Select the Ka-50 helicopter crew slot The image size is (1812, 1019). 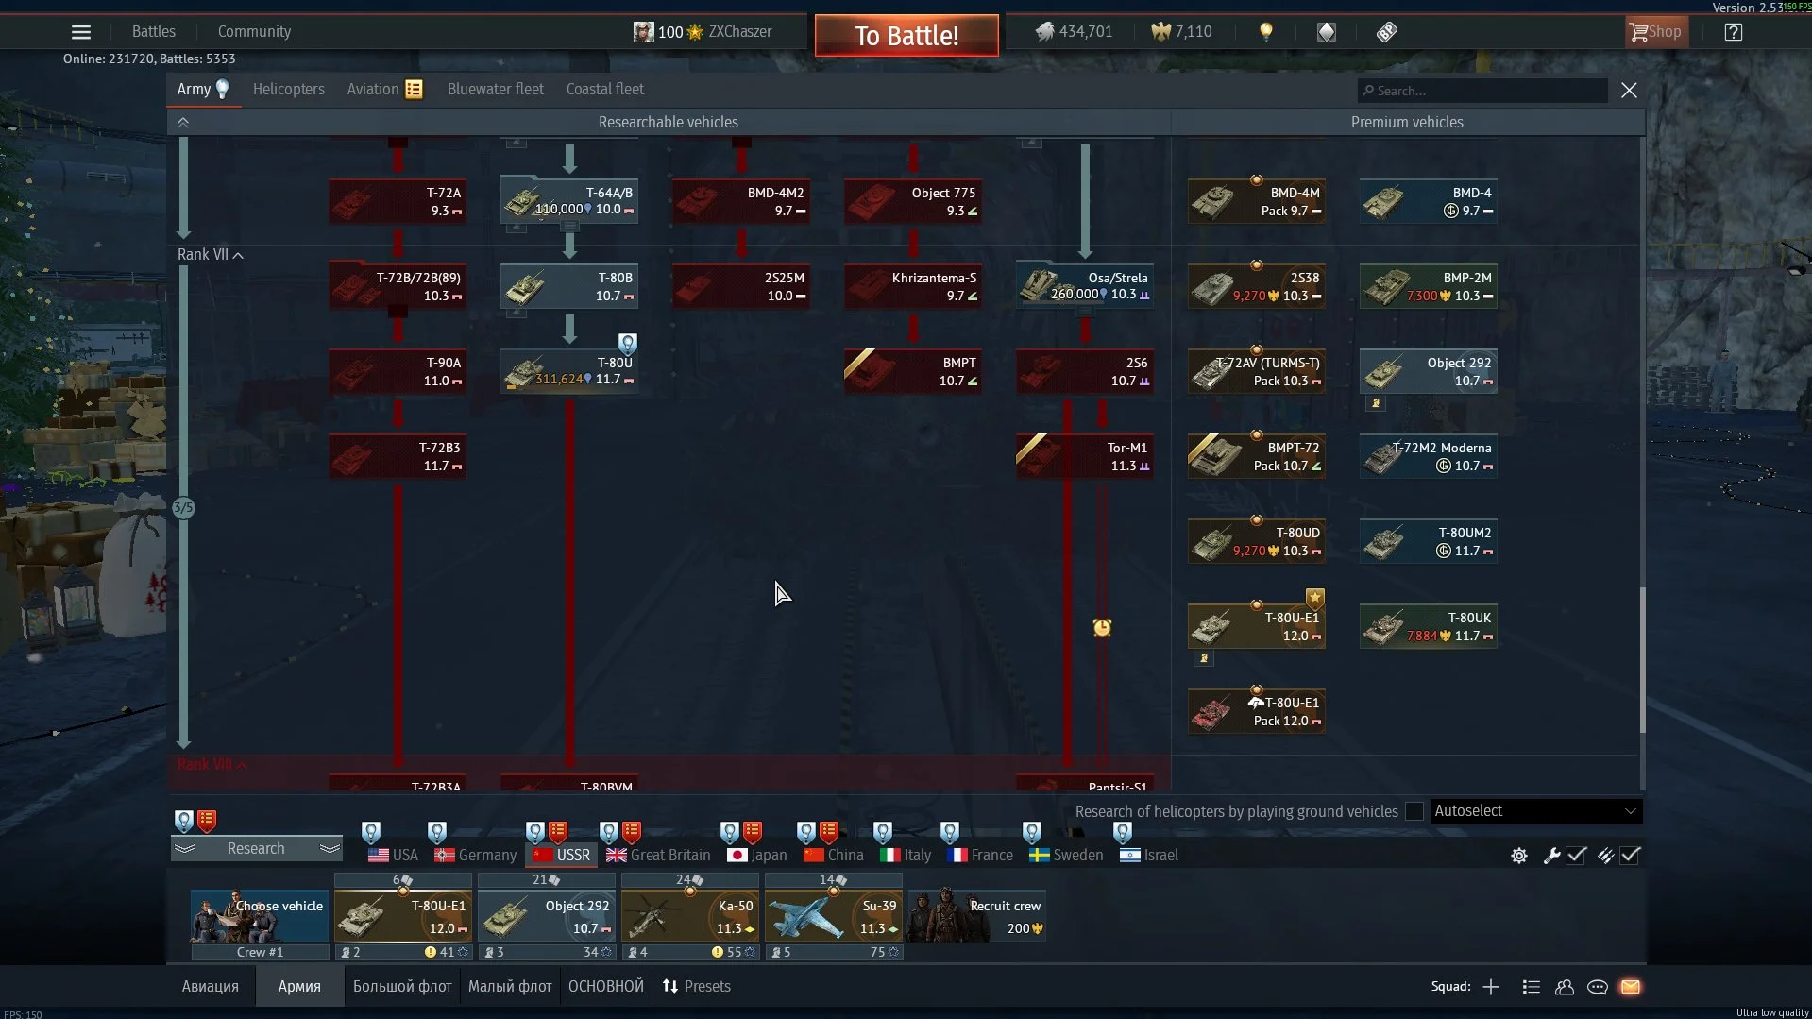click(x=690, y=916)
